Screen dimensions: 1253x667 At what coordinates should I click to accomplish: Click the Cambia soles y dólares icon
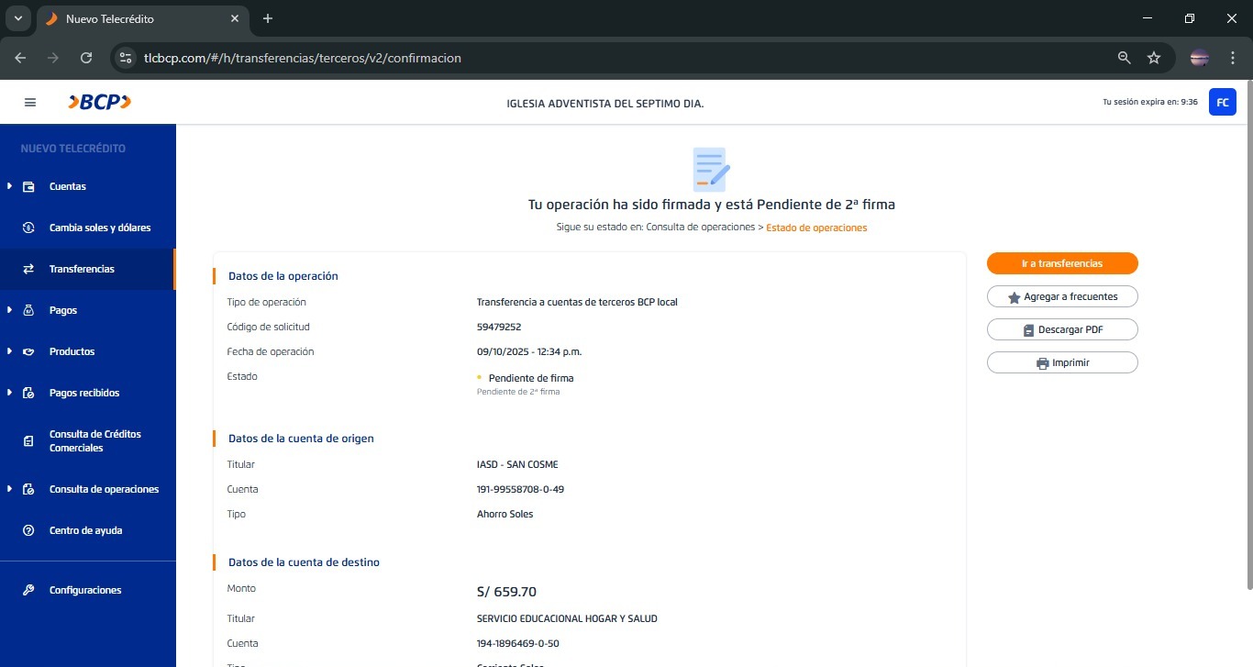(28, 228)
